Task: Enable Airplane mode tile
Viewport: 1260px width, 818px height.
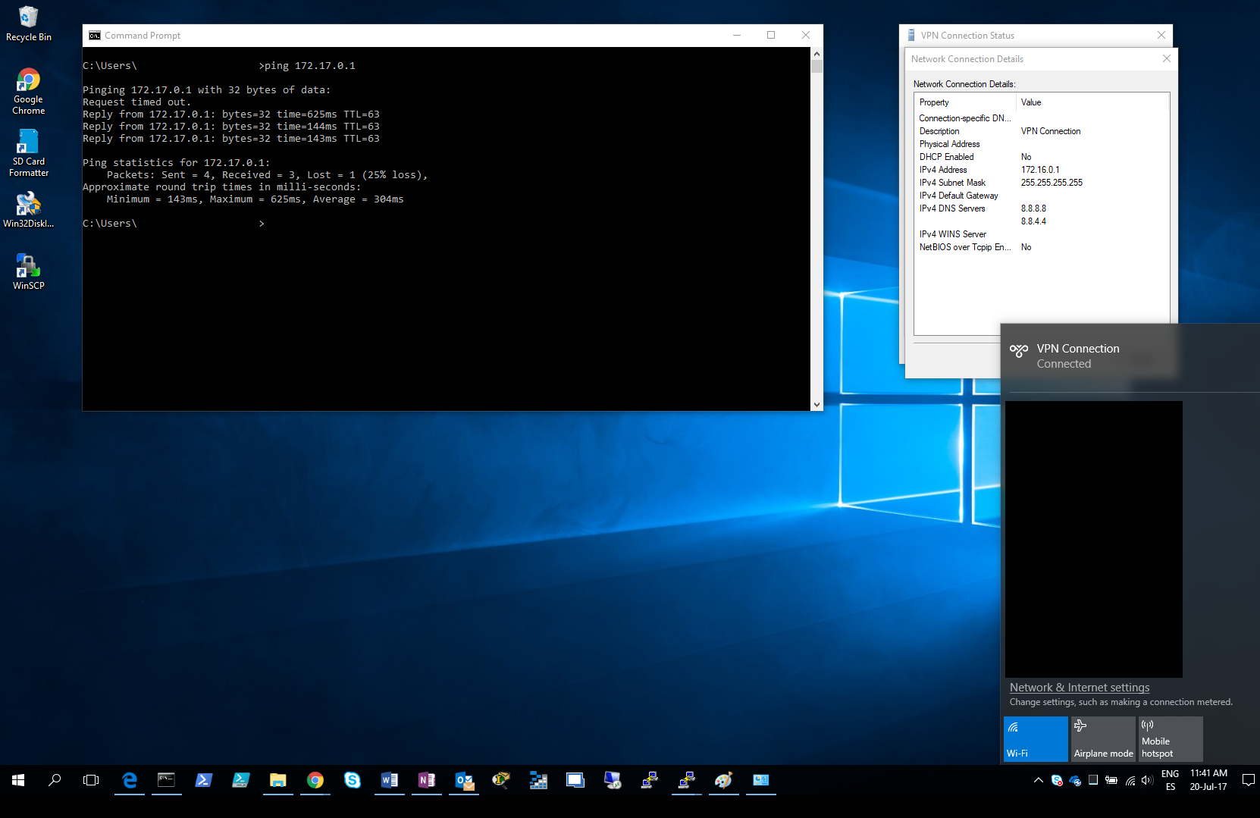Action: click(x=1102, y=738)
